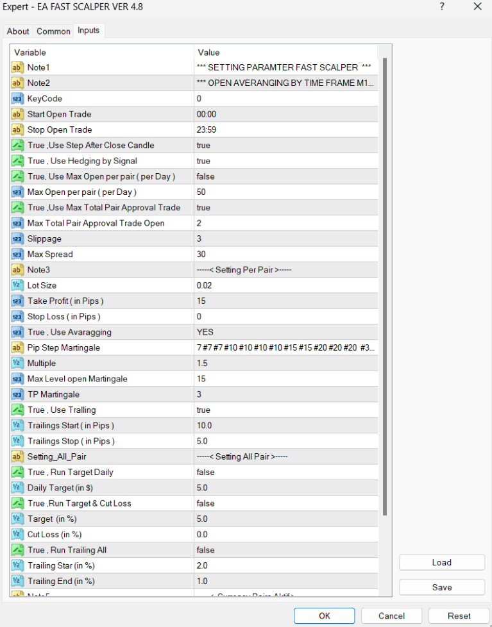Click the integer icon beside Max Spread
The height and width of the screenshot is (627, 492).
pyautogui.click(x=18, y=255)
